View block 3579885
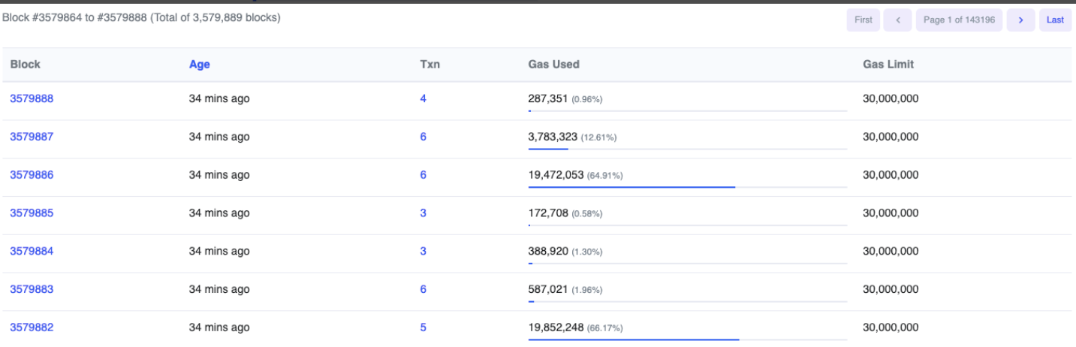 tap(32, 213)
